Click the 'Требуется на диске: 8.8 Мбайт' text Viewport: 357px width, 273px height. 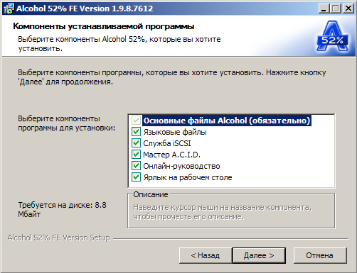[x=63, y=210]
